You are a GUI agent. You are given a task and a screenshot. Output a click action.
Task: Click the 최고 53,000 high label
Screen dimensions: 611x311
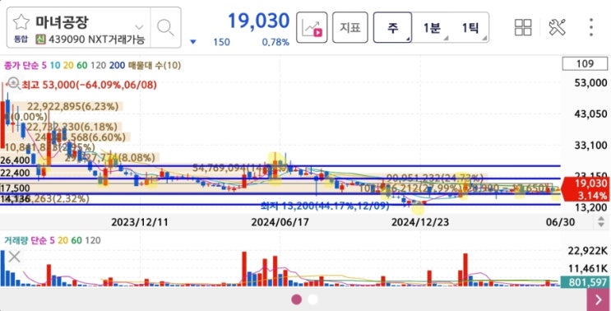point(90,85)
